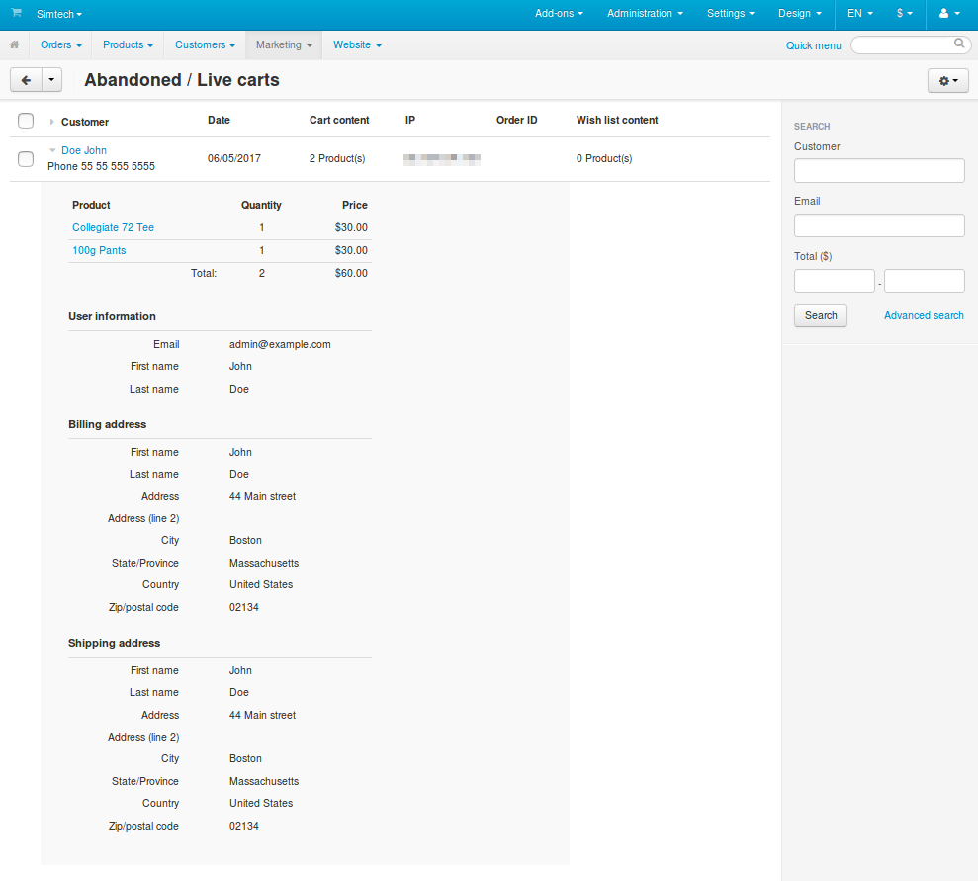Open the Settings menu

click(x=731, y=13)
